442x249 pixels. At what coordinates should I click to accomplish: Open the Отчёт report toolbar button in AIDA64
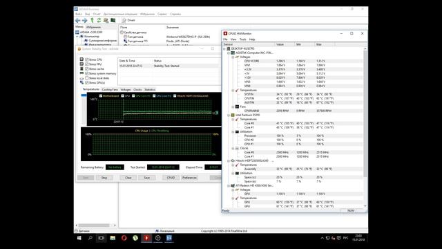[128, 20]
